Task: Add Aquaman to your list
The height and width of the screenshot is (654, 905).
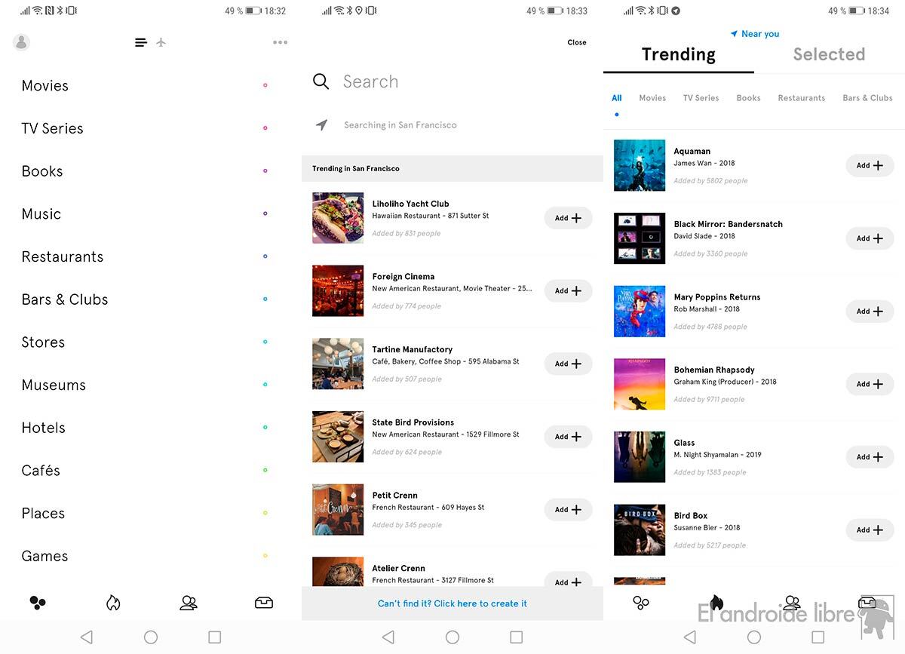Action: tap(870, 165)
